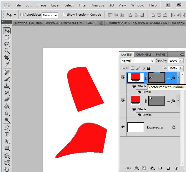This screenshot has width=186, height=172.
Task: Check Show Transform Controls
Action: pos(64,15)
